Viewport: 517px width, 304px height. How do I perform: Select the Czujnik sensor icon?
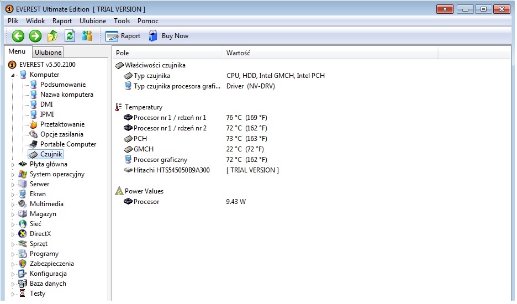coord(33,154)
